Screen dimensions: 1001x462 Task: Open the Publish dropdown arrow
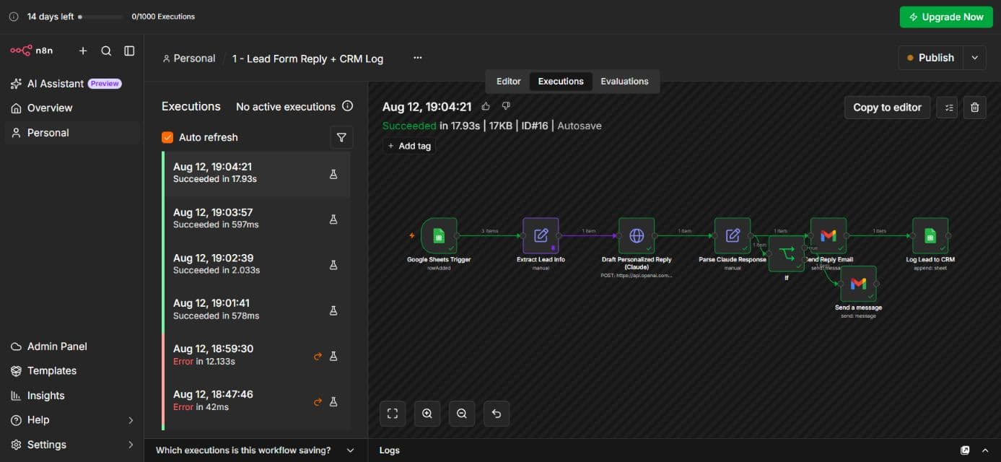coord(975,58)
